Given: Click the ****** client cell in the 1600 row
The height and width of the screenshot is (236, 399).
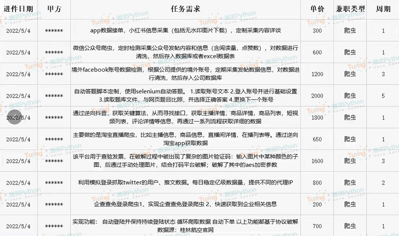Looking at the screenshot, I should click(x=54, y=161).
